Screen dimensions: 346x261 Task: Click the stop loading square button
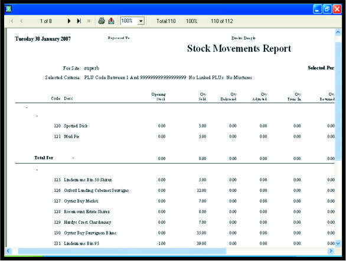pyautogui.click(x=89, y=21)
